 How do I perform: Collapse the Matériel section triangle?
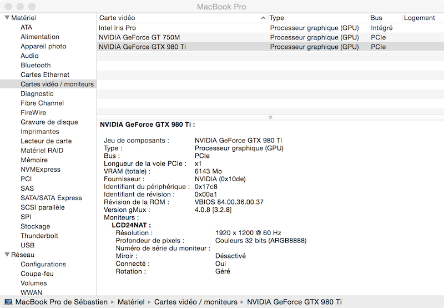pyautogui.click(x=7, y=18)
